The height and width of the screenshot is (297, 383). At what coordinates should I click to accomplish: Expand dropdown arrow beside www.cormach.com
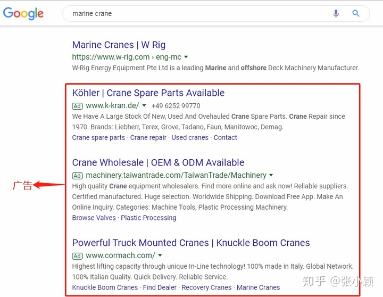point(160,255)
